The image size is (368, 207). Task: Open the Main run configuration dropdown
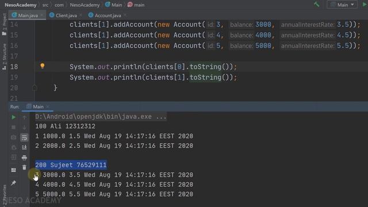342,5
